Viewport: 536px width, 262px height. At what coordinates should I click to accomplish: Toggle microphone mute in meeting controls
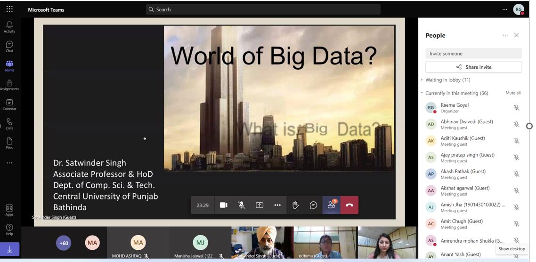(242, 205)
